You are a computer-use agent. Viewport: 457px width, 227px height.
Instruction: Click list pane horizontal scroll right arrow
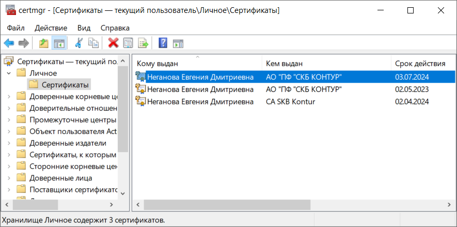449,205
